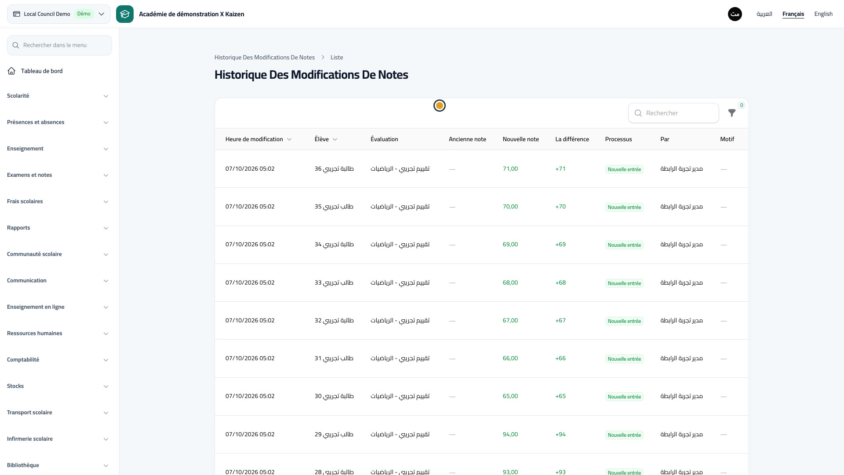This screenshot has width=844, height=475.
Task: Expand the Communauté scolaire section
Action: [59, 254]
